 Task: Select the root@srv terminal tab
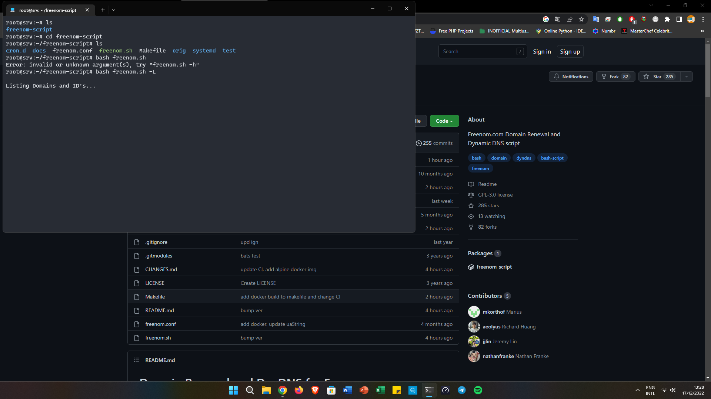coord(48,10)
